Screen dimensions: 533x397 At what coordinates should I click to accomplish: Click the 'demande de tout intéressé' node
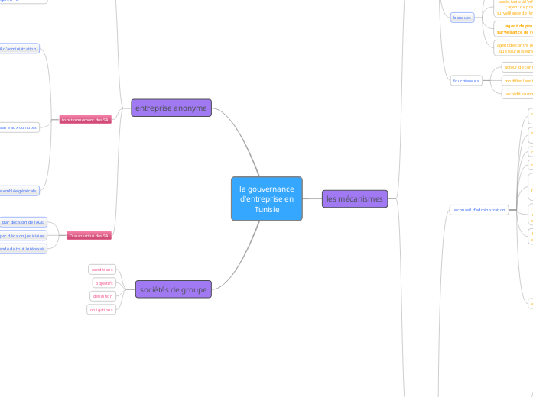[23, 249]
